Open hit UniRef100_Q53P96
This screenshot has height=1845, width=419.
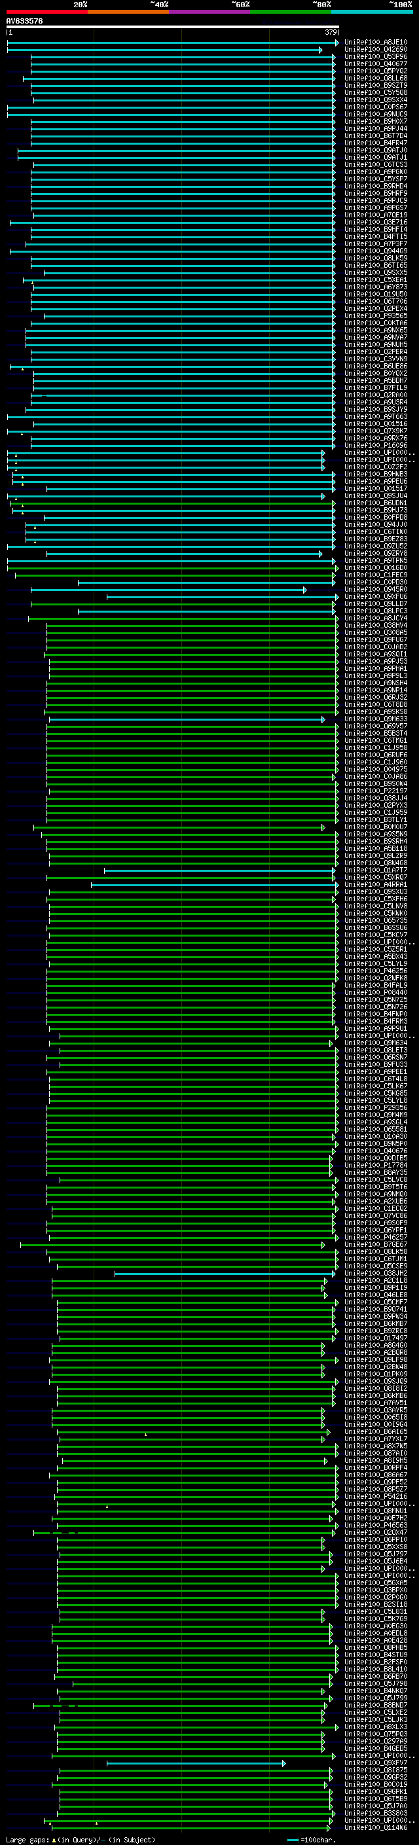point(376,56)
